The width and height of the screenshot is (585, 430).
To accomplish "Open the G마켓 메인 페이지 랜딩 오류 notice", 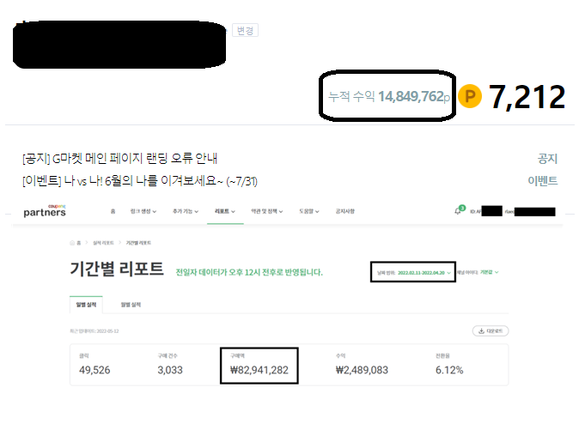I will click(x=119, y=159).
